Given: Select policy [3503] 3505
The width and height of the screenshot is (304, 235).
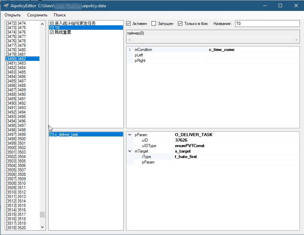Looking at the screenshot, I should click(23, 161).
